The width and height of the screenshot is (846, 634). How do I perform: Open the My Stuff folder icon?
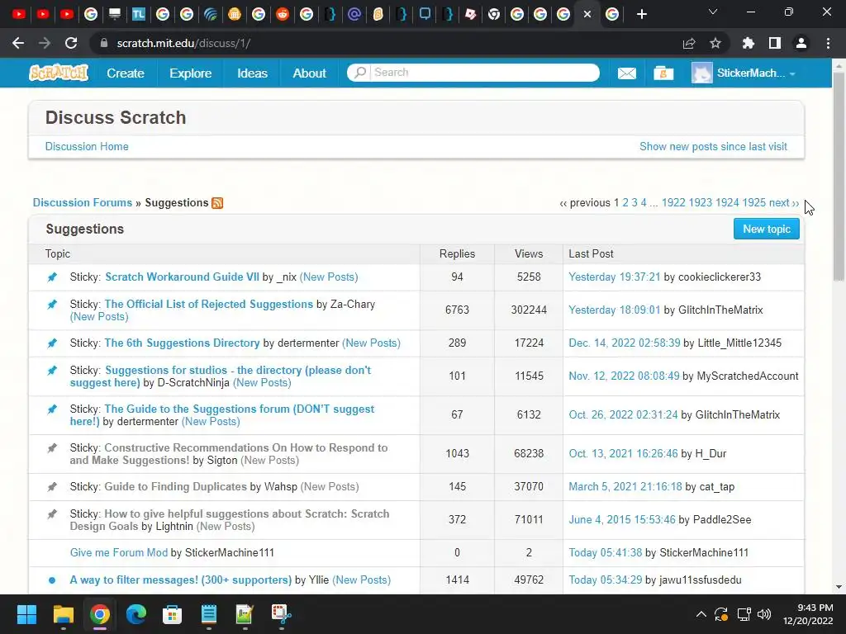[x=663, y=73]
